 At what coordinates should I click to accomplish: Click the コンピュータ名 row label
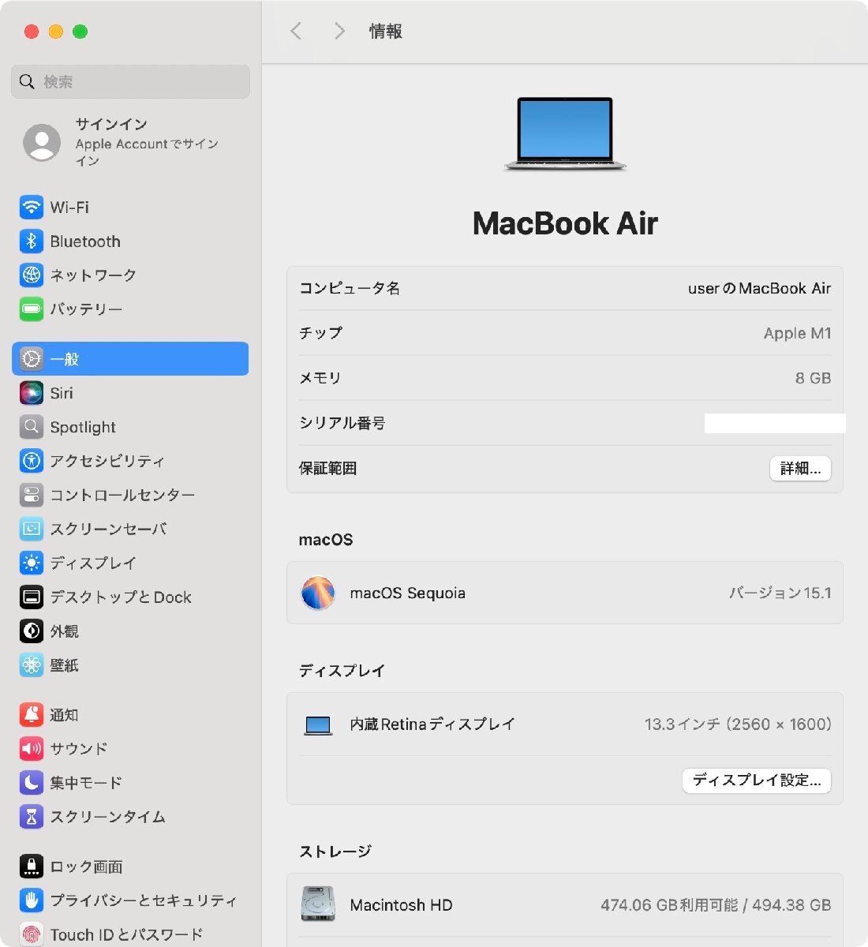coord(350,289)
